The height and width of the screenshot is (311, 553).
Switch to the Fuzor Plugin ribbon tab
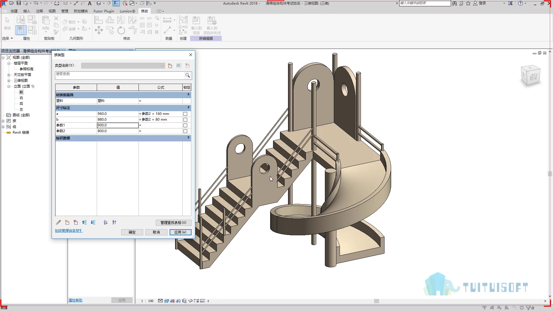tap(104, 11)
